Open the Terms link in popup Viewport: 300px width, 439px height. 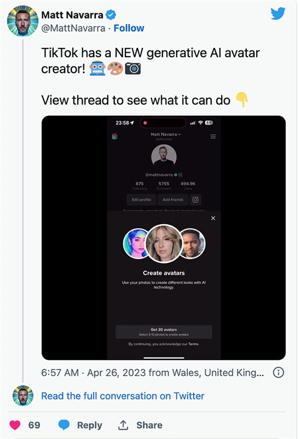coord(194,344)
